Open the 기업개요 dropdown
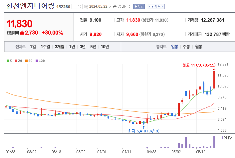 pyautogui.click(x=156, y=6)
